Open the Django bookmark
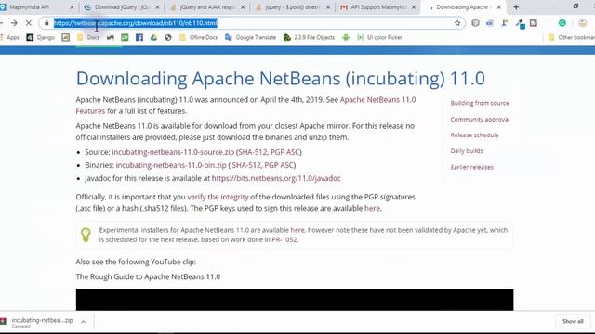This screenshot has width=595, height=334. click(41, 37)
